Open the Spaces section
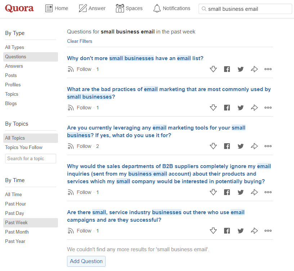The image size is (294, 271). pyautogui.click(x=129, y=8)
